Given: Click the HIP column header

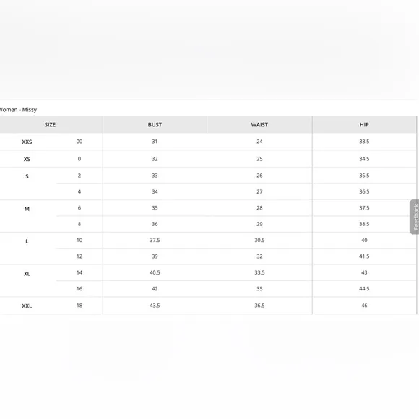Looking at the screenshot, I should 364,124.
